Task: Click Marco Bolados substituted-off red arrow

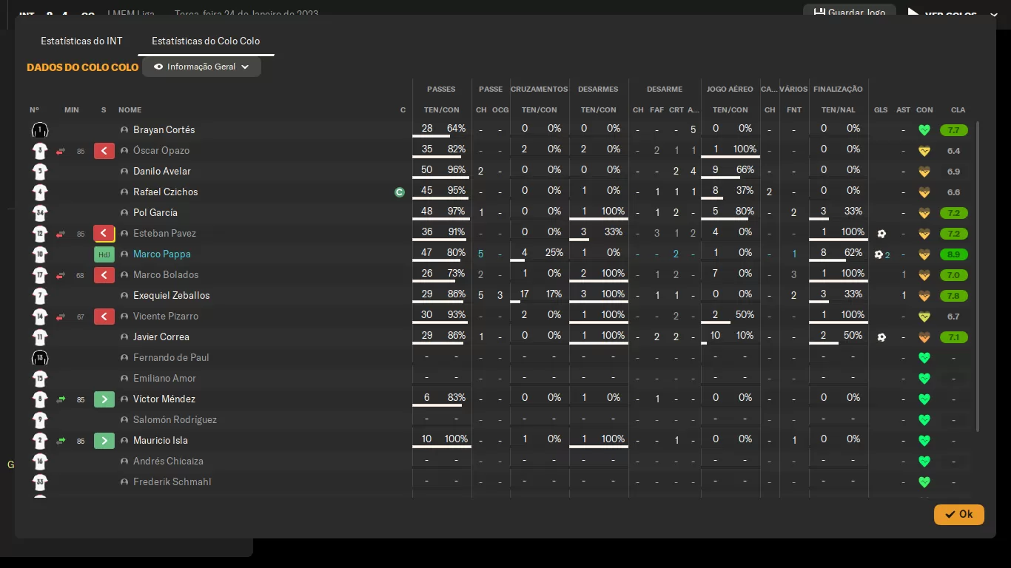Action: (x=104, y=275)
